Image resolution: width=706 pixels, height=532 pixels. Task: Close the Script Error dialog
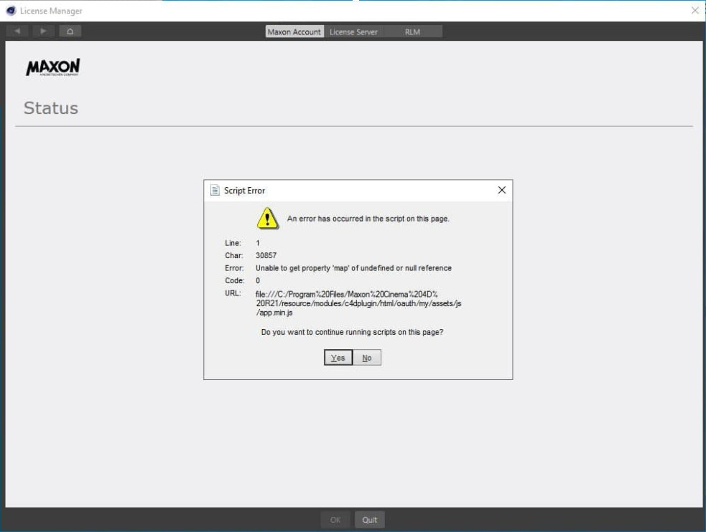tap(501, 190)
